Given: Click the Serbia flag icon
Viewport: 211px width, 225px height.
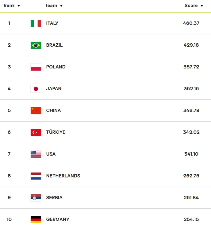Looking at the screenshot, I should [36, 198].
